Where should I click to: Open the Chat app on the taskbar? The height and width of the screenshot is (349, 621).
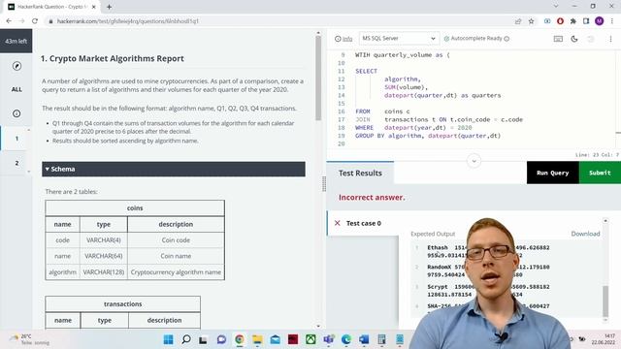pos(221,339)
